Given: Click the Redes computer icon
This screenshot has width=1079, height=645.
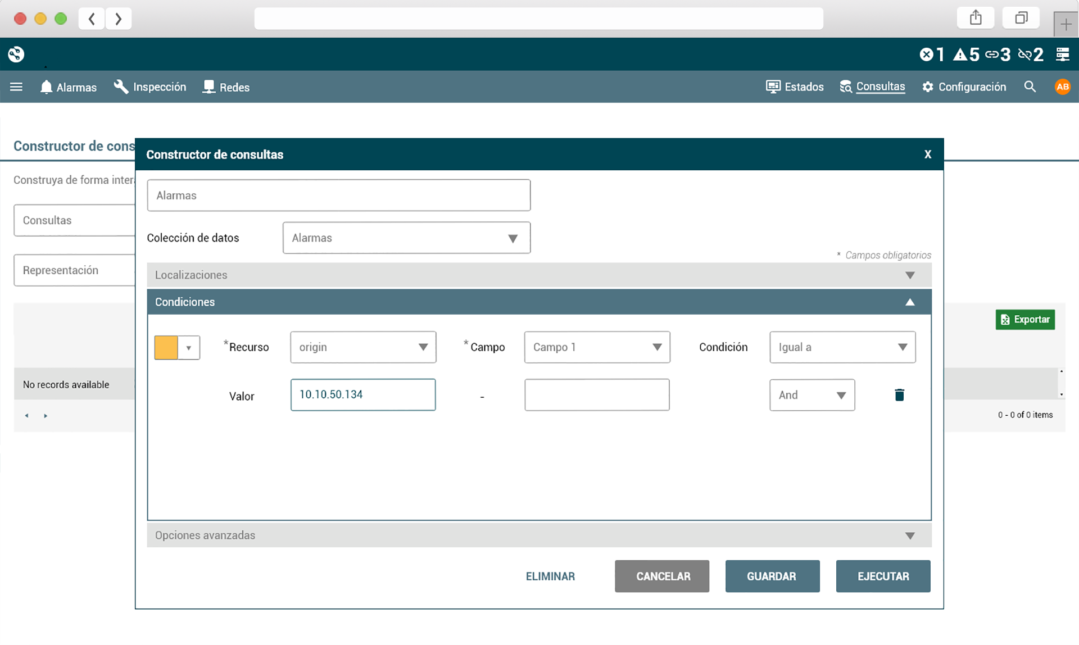Looking at the screenshot, I should pos(208,87).
